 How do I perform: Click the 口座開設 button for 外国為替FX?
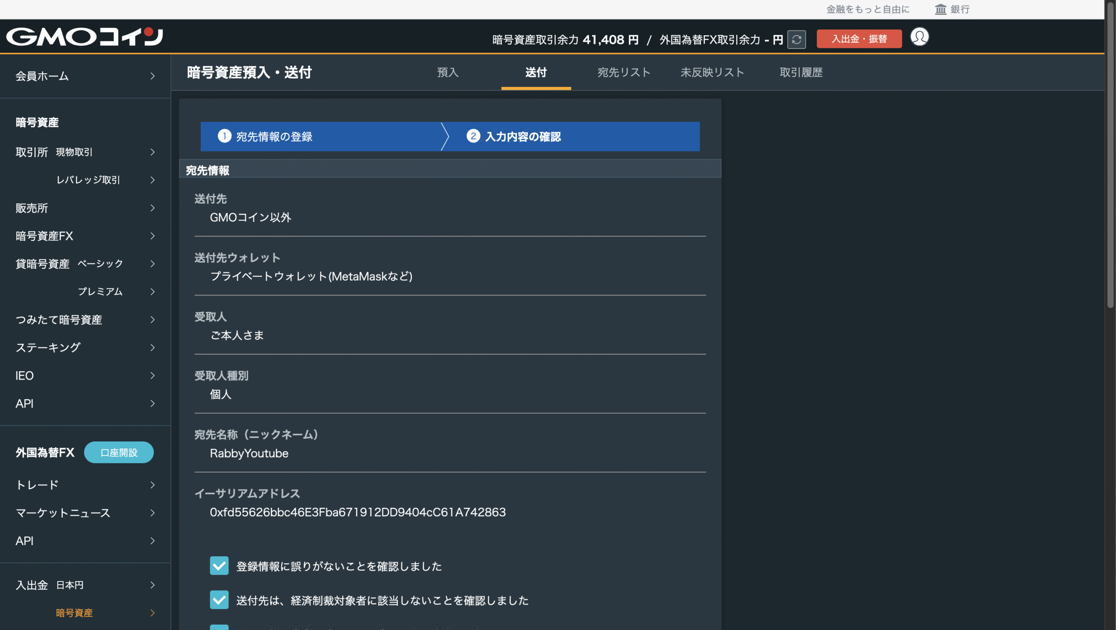coord(119,452)
